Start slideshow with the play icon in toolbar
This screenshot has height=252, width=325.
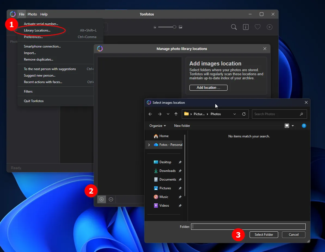coord(269,27)
